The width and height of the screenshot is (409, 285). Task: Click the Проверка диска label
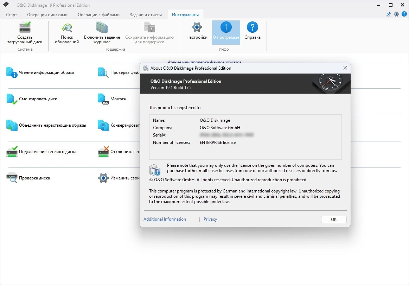coord(34,178)
